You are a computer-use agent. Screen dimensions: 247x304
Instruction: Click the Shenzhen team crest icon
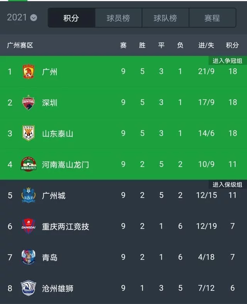(29, 102)
